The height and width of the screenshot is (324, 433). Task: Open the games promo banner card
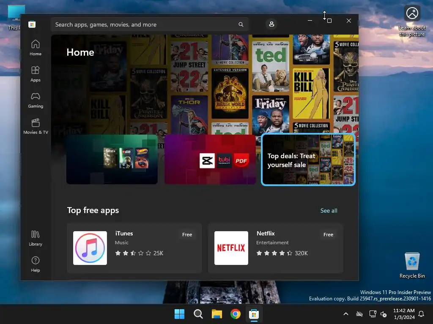click(112, 159)
